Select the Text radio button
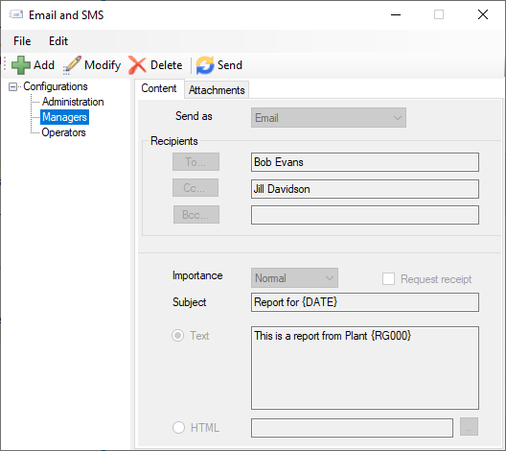This screenshot has width=506, height=451. pyautogui.click(x=178, y=336)
